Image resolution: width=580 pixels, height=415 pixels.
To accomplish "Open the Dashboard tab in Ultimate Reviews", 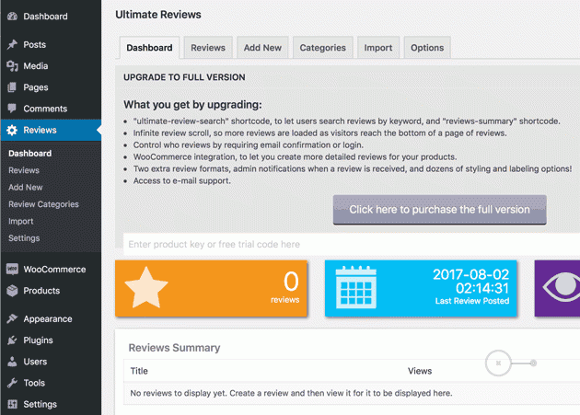I will coord(149,48).
